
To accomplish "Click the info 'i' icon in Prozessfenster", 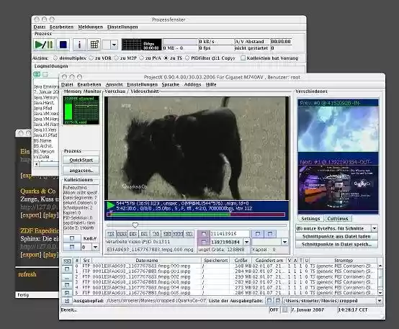I will [79, 45].
